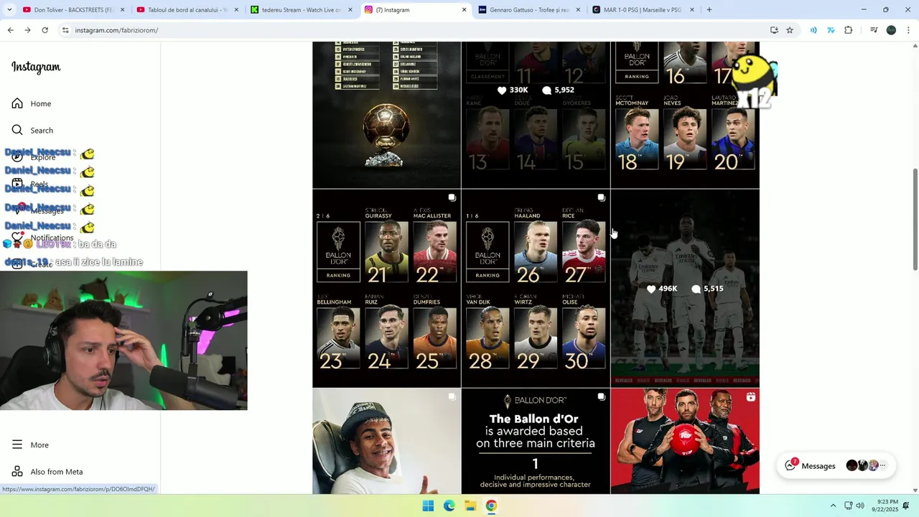919x517 pixels.
Task: Open the Ballon d'Or 26-30 ranking post
Action: point(536,289)
